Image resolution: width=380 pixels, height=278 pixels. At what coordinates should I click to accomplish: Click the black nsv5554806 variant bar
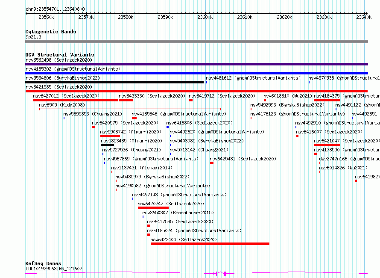click(x=114, y=82)
